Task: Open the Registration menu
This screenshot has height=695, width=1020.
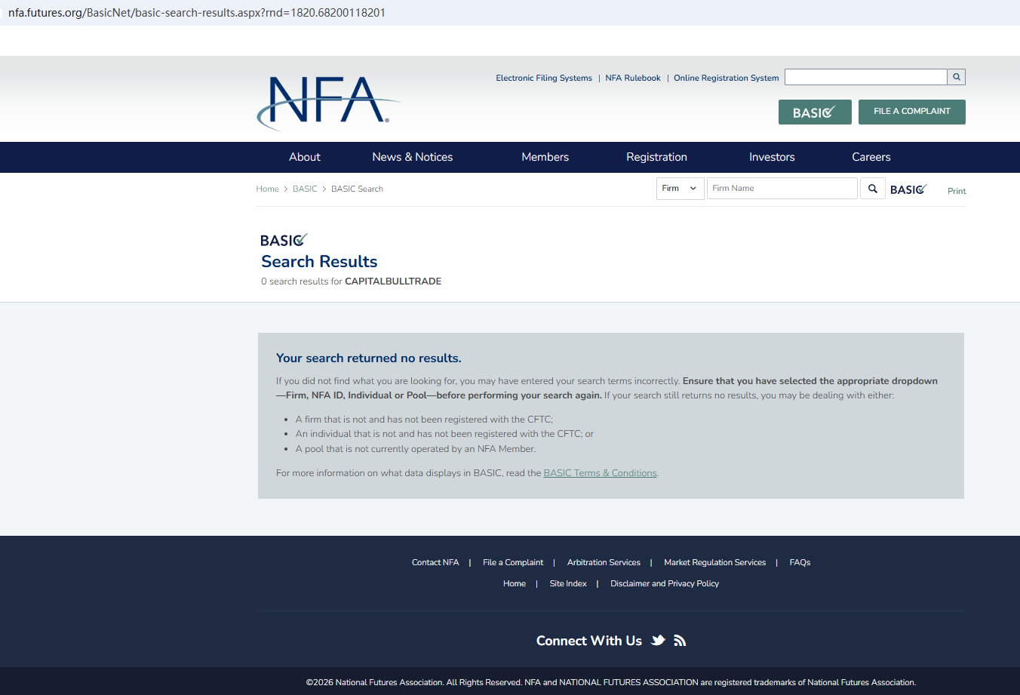Action: 656,157
